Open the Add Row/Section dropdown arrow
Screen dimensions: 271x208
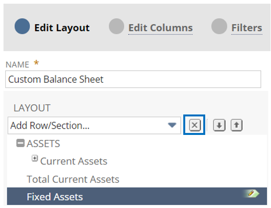coord(172,125)
